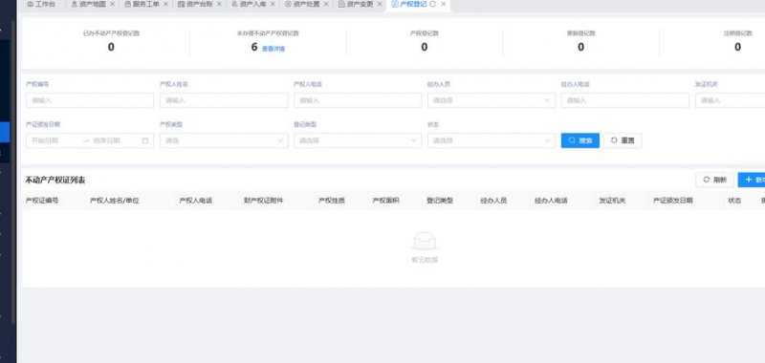Screen dimensions: 765x363
Task: Click the empty-data inbox icon
Action: (425, 242)
